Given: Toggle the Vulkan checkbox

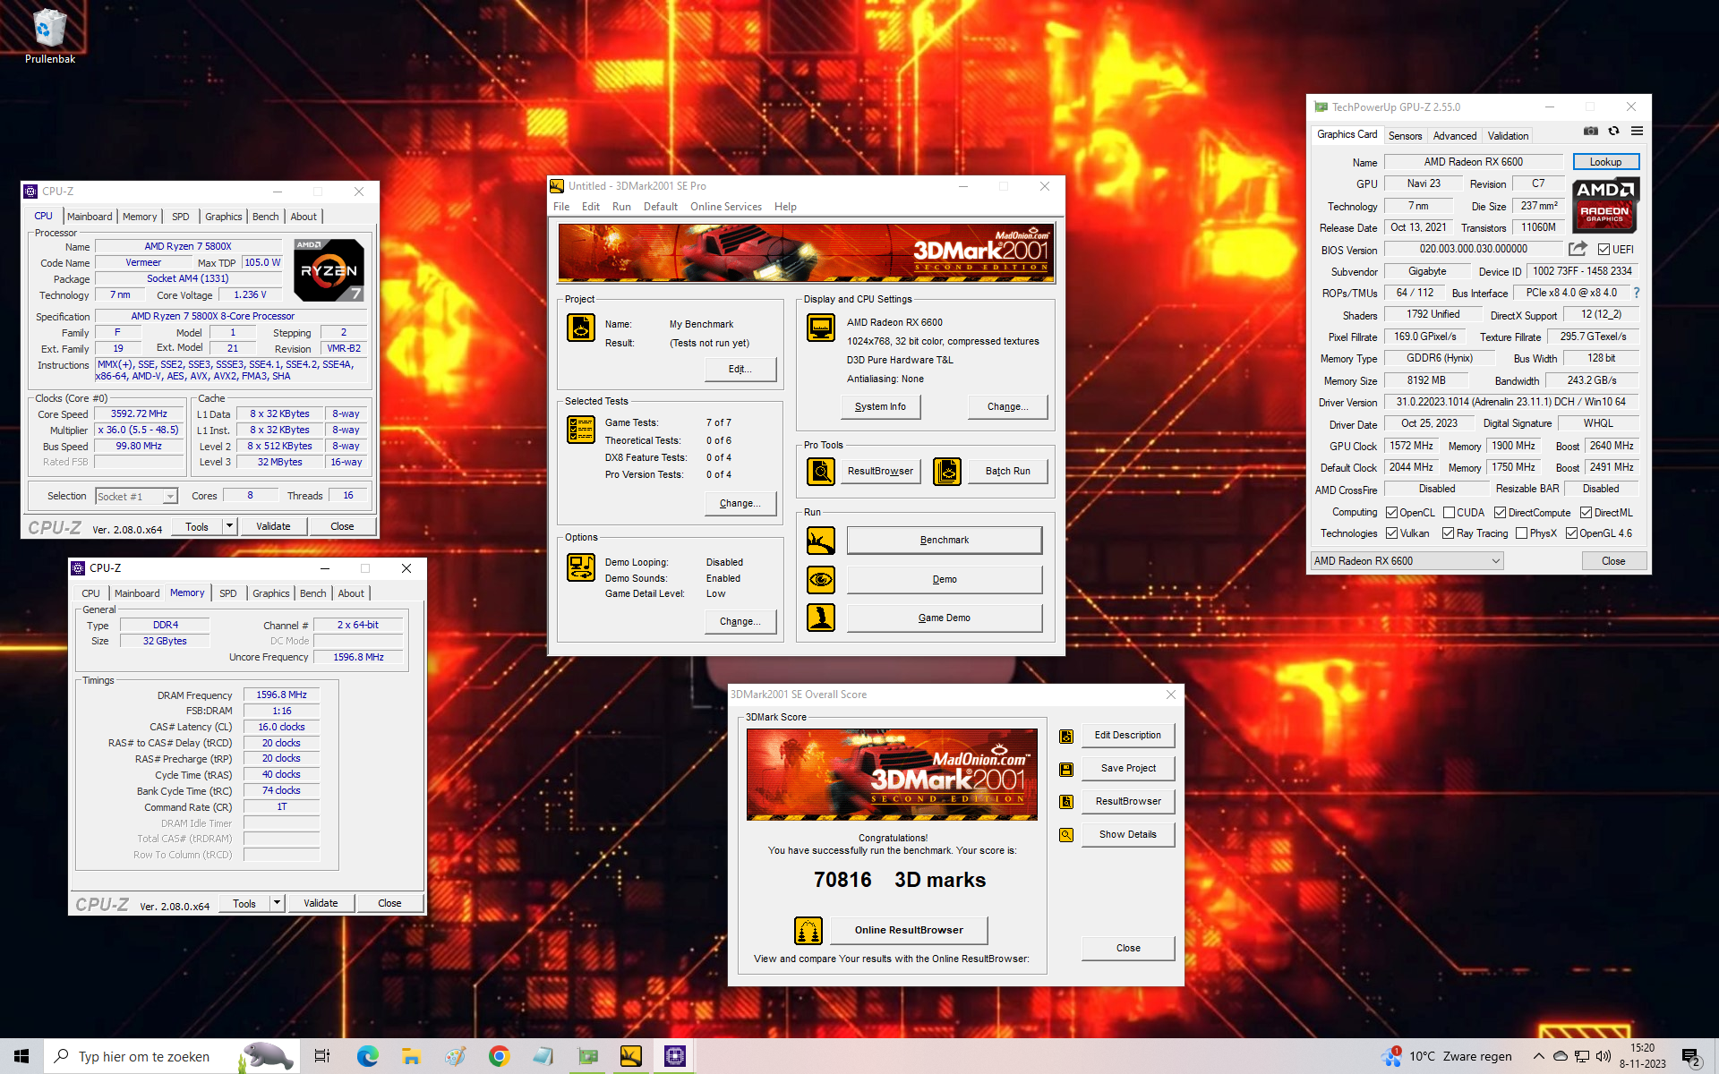Looking at the screenshot, I should coord(1392,533).
